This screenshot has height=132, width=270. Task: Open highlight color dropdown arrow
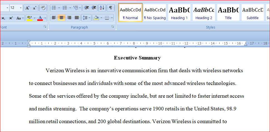click(x=34, y=18)
